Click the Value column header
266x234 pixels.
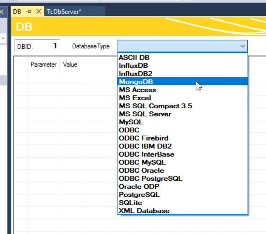point(70,65)
